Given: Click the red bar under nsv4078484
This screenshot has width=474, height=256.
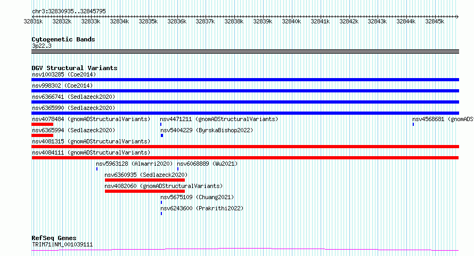Looking at the screenshot, I should 42,124.
